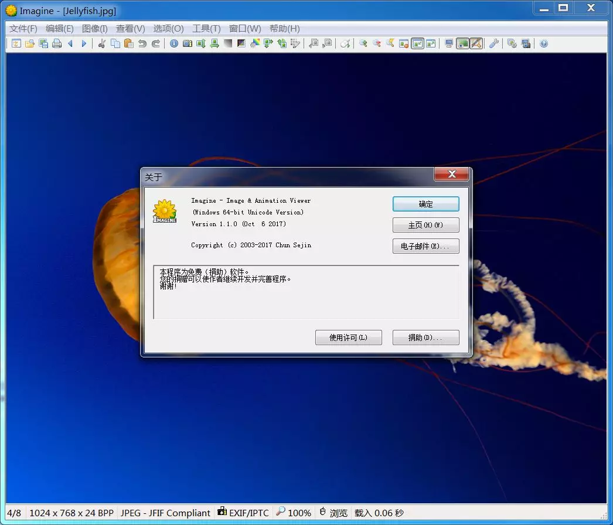Click the Undo arrow icon

click(142, 43)
